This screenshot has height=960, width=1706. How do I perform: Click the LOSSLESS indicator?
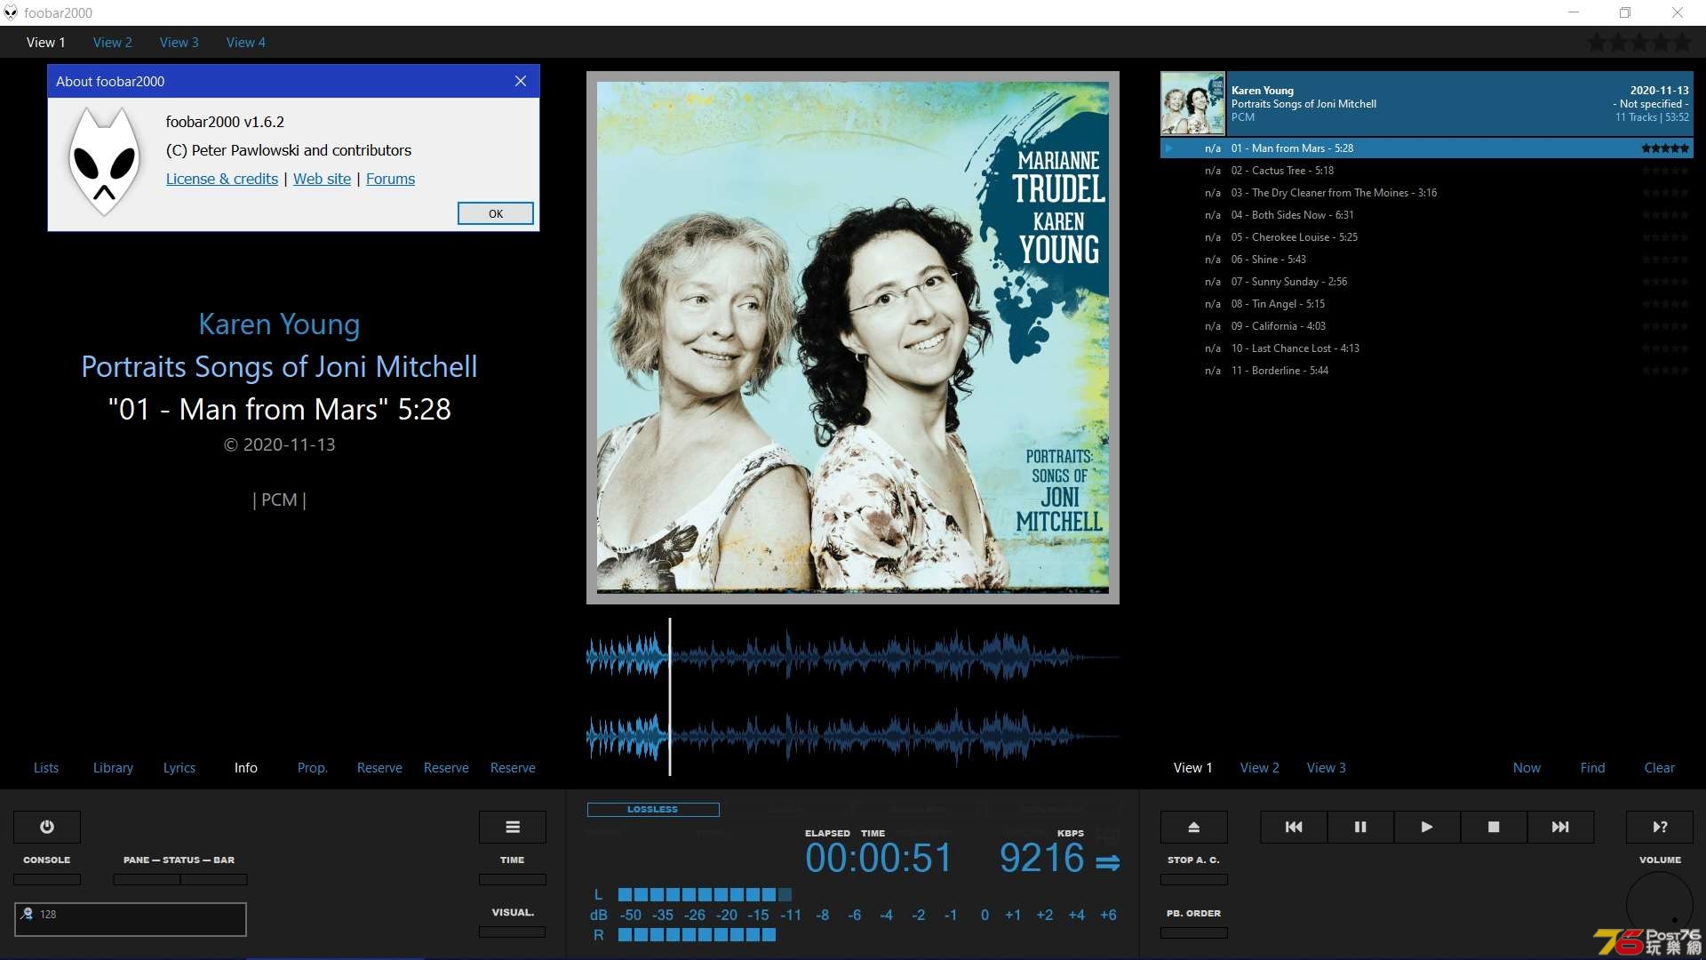pyautogui.click(x=653, y=810)
